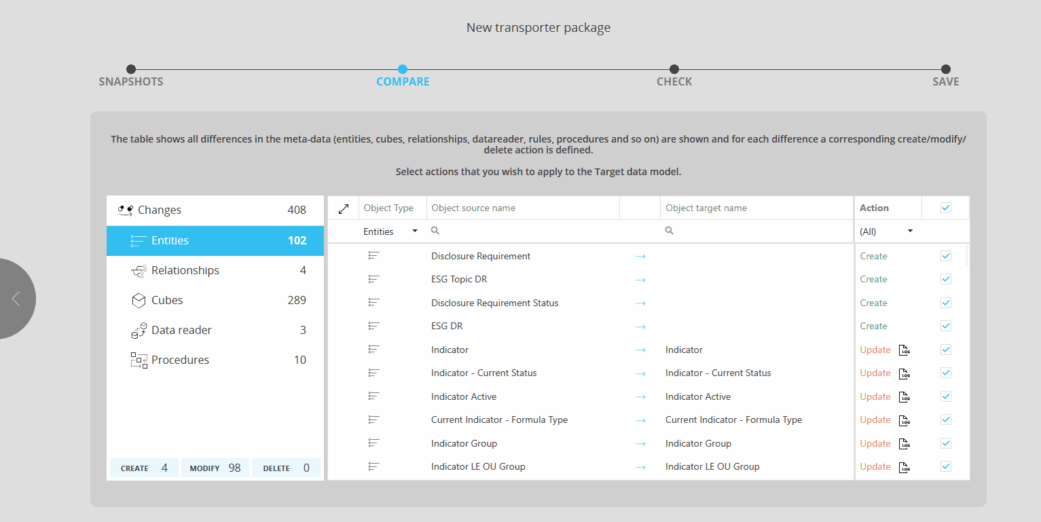
Task: Open log icon for Indicator Active row
Action: click(904, 397)
